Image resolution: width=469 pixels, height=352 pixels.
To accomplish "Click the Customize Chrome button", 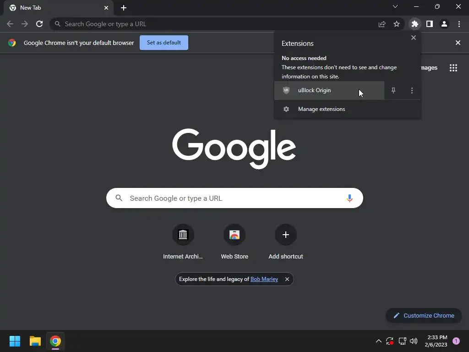I will (424, 315).
